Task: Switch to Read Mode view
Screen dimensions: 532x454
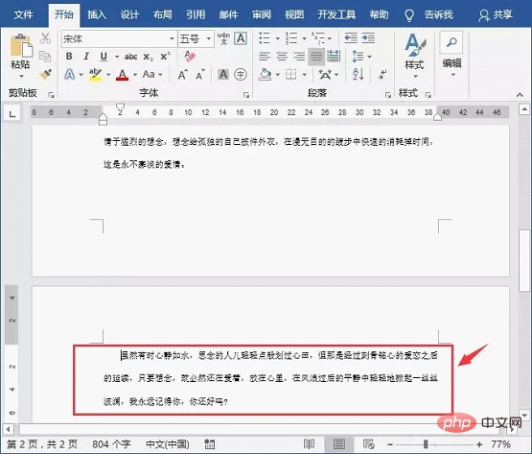Action: point(309,443)
